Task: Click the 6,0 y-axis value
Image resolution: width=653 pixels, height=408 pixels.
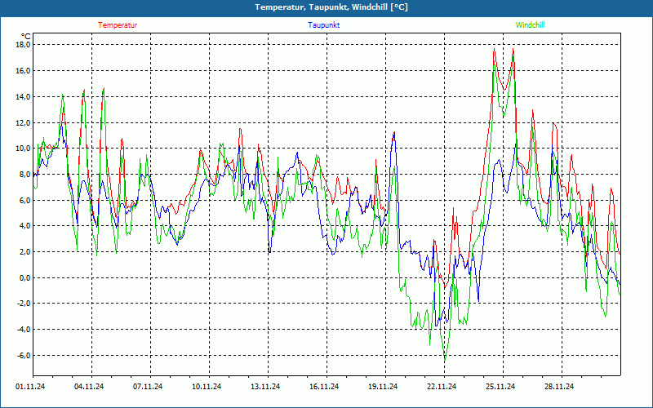Action: tap(24, 200)
